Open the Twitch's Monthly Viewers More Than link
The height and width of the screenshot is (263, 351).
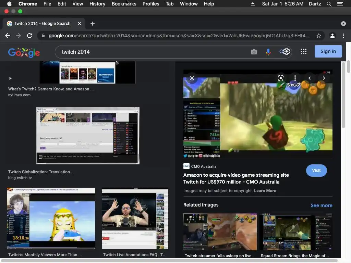click(x=45, y=255)
